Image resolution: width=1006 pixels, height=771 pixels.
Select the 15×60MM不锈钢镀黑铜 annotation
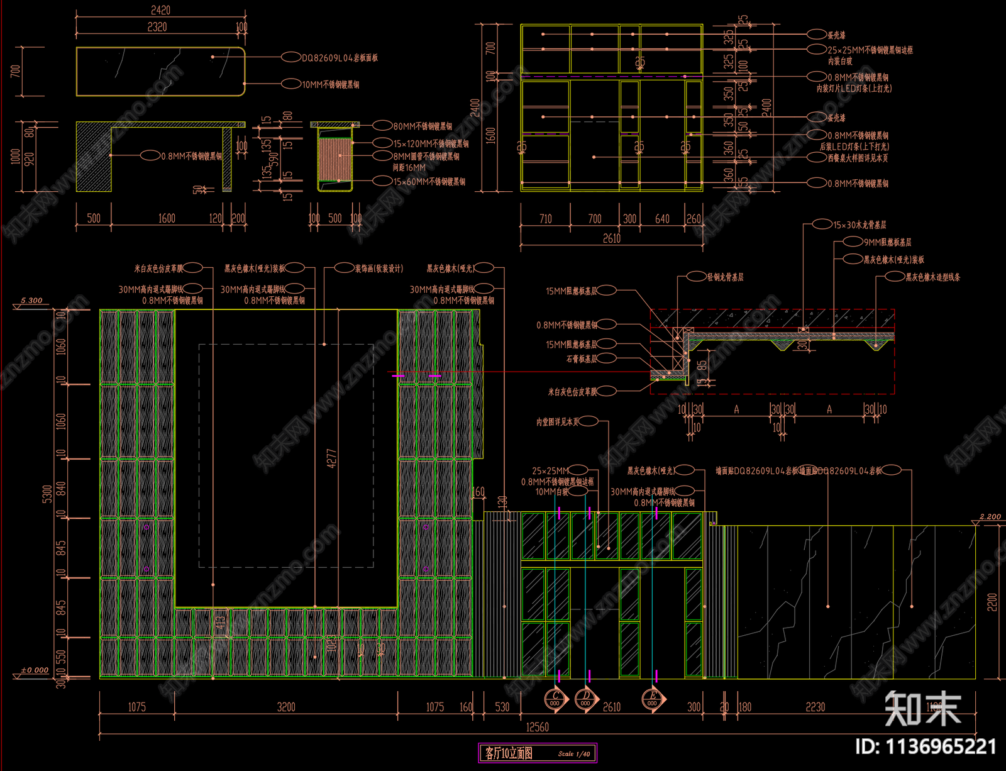(429, 182)
